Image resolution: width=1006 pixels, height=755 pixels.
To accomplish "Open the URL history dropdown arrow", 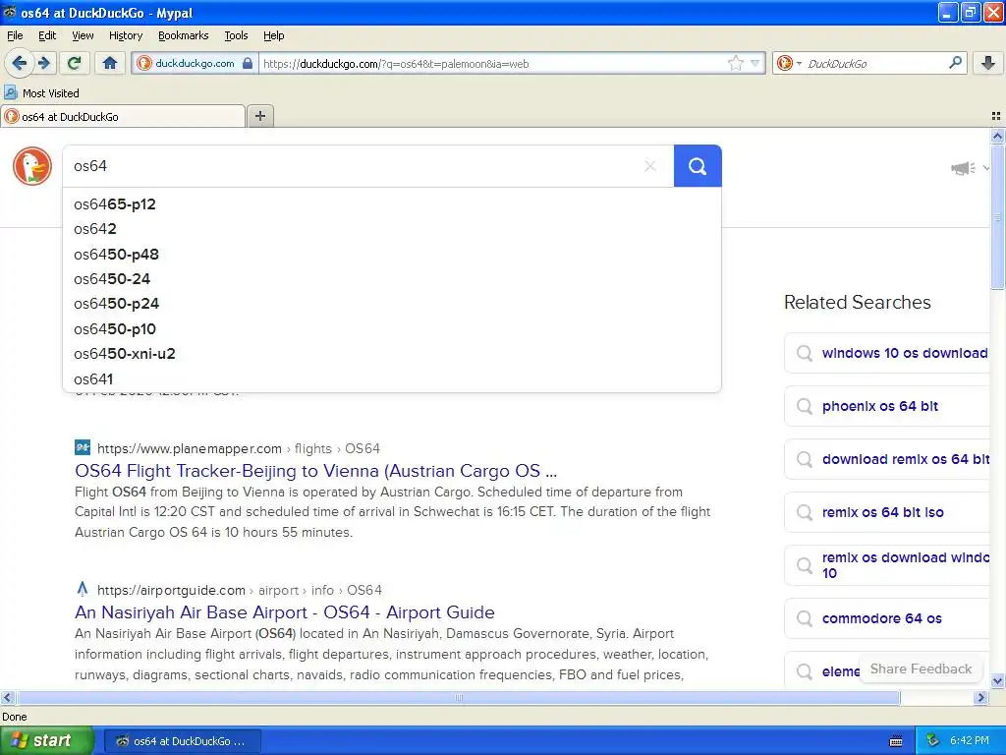I will click(755, 63).
